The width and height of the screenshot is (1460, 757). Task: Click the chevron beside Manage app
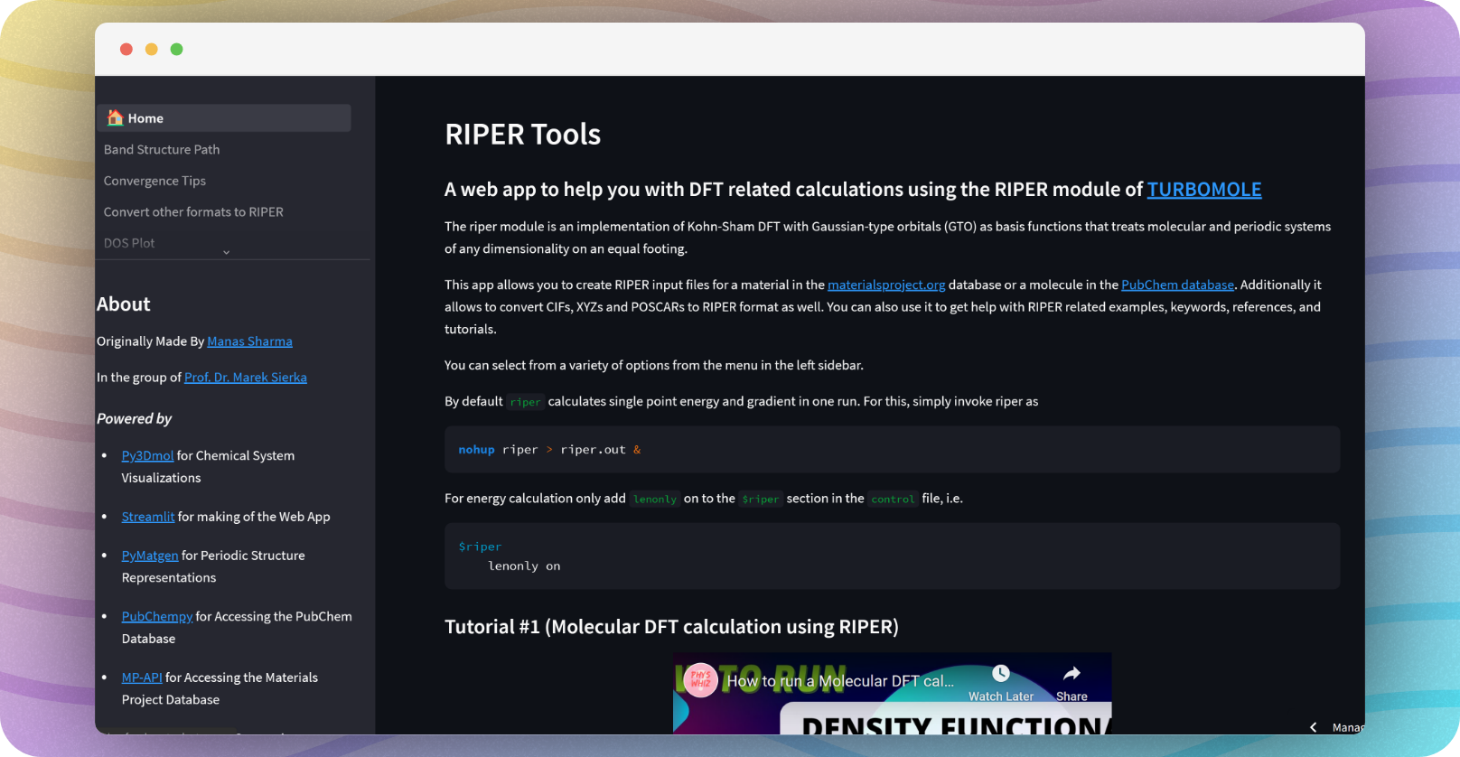(x=1313, y=727)
